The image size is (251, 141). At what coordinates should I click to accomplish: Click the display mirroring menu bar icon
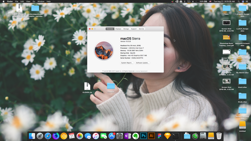[189, 2]
